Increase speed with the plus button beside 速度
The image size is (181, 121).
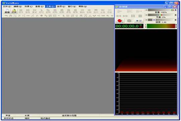tap(176, 20)
